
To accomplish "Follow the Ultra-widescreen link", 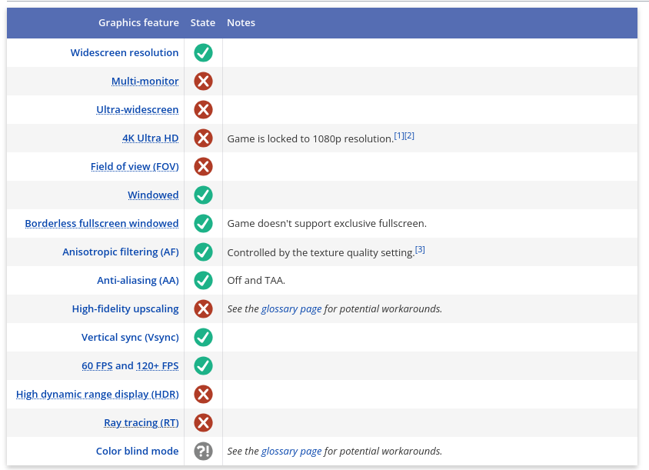I will [138, 110].
